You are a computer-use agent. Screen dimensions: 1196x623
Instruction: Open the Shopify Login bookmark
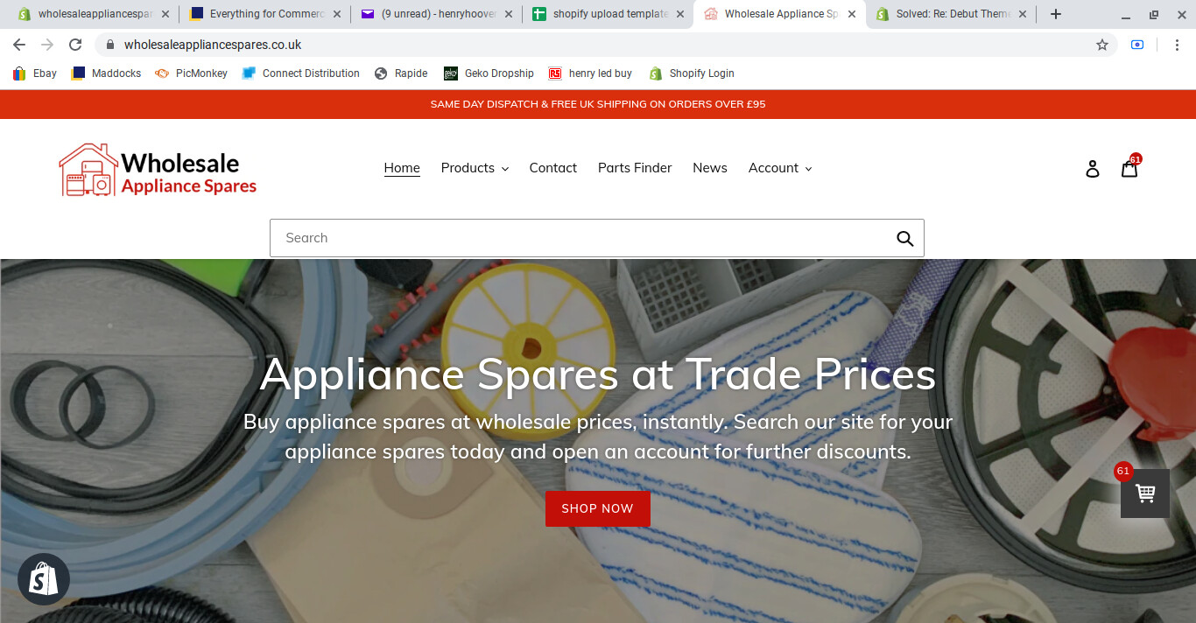tap(692, 73)
